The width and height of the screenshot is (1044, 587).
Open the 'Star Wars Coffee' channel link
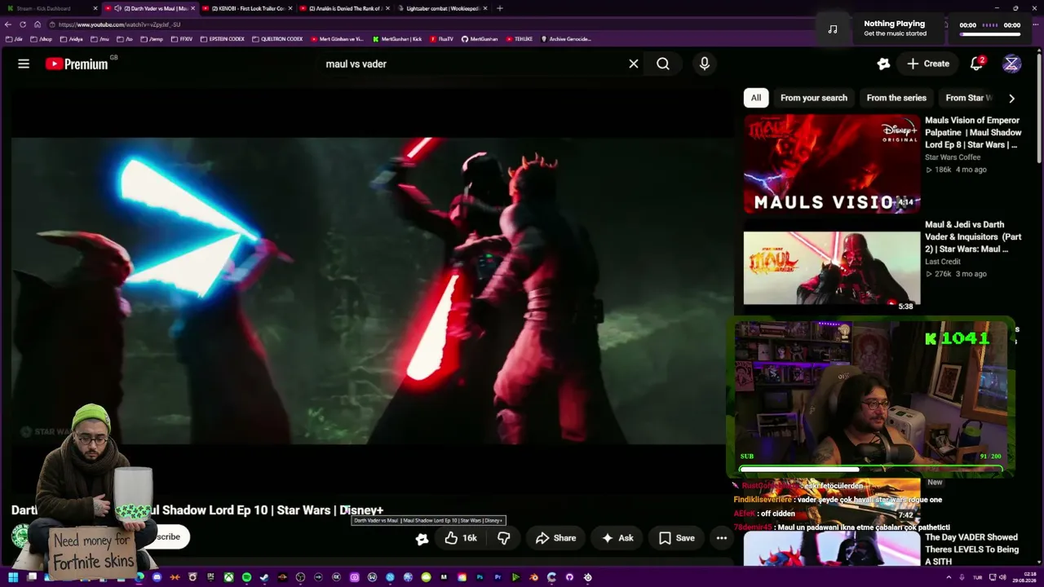click(953, 157)
